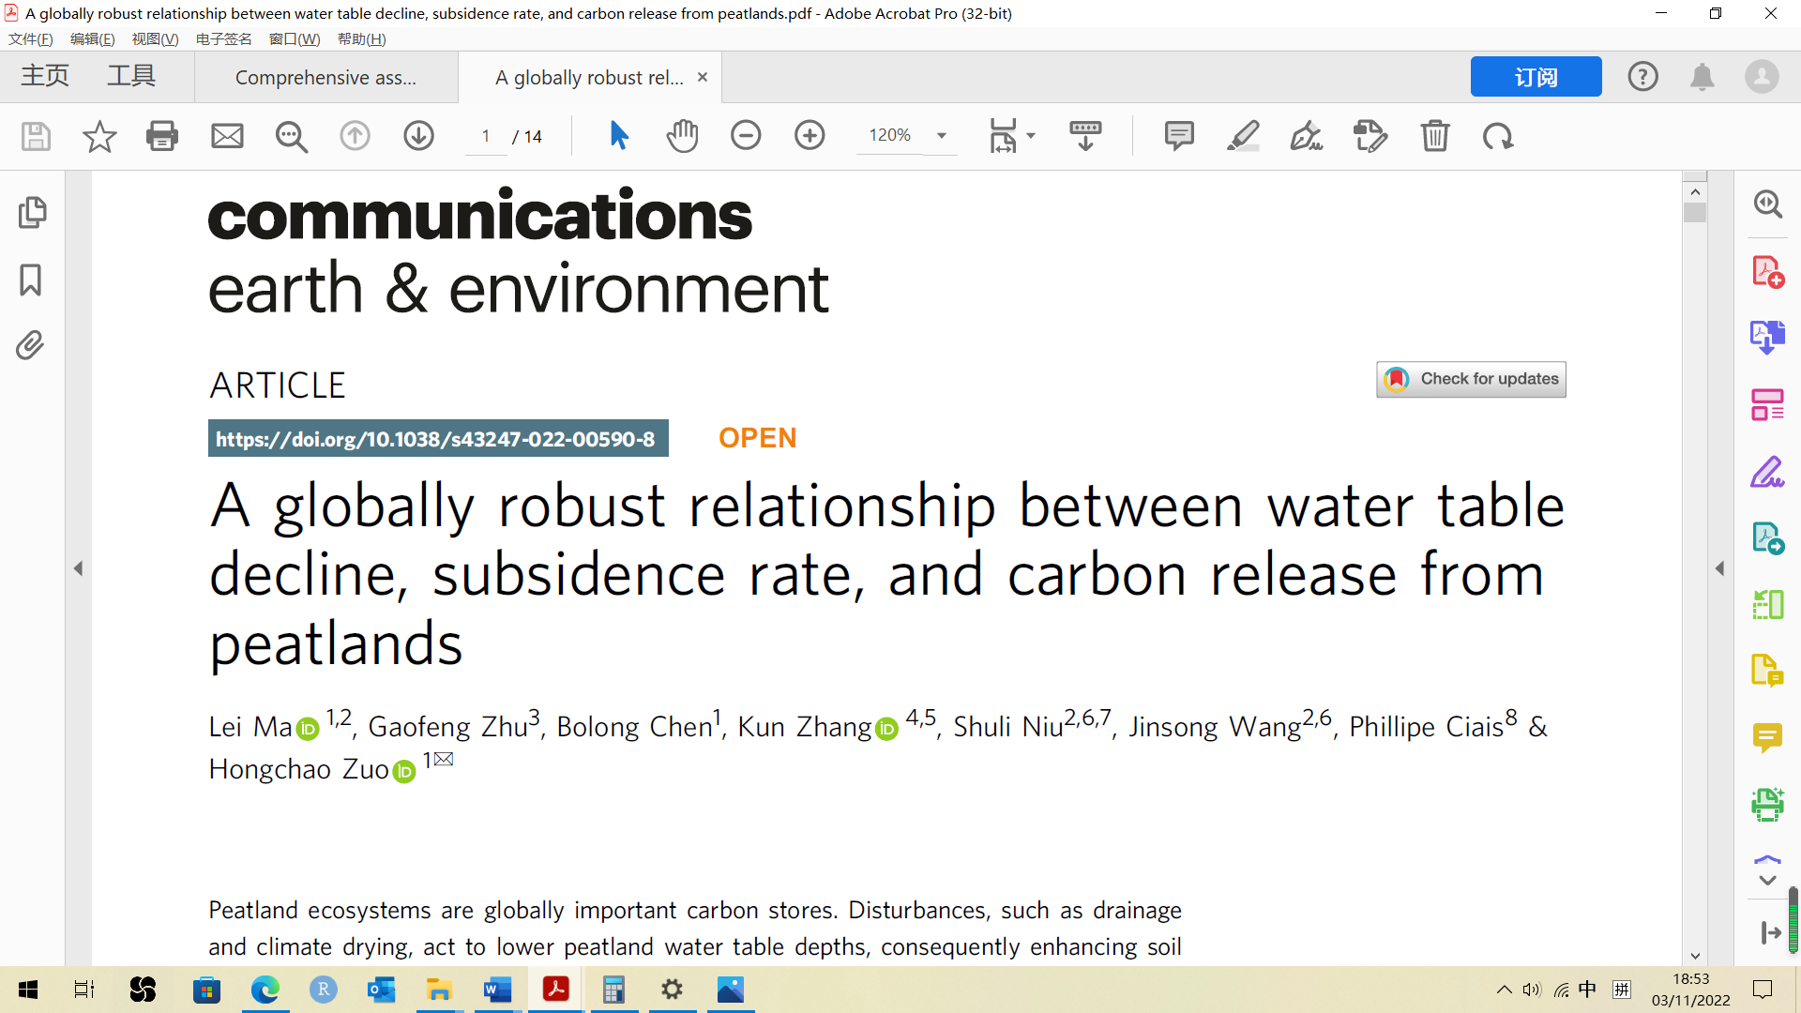1801x1013 pixels.
Task: Expand the fit page options dropdown
Action: click(1031, 136)
